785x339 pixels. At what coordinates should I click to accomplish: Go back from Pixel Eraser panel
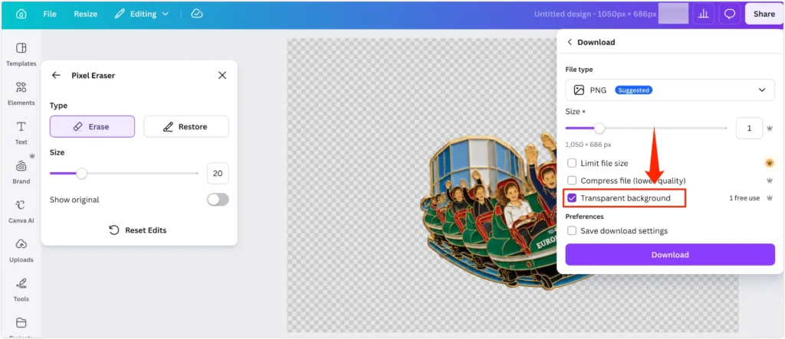coord(56,75)
